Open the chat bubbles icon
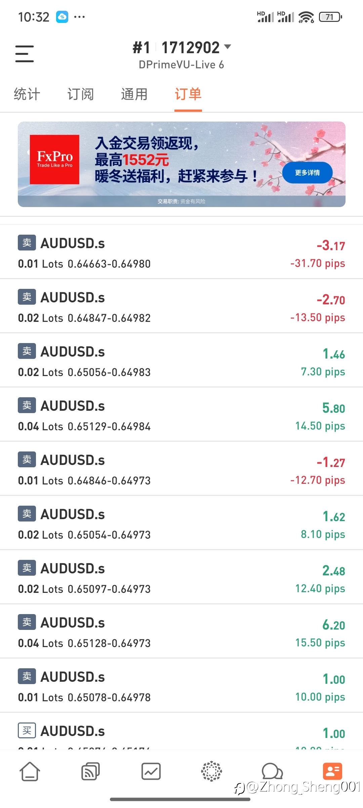 tap(272, 771)
